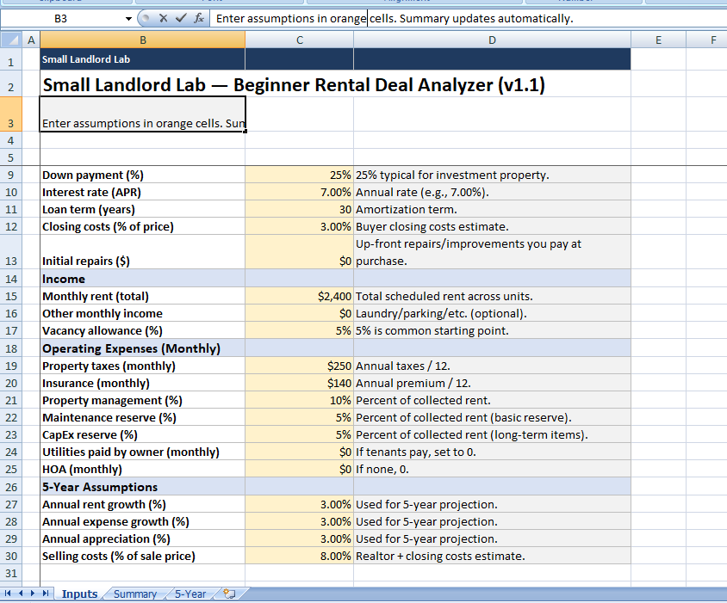Click row 15 header

9,296
